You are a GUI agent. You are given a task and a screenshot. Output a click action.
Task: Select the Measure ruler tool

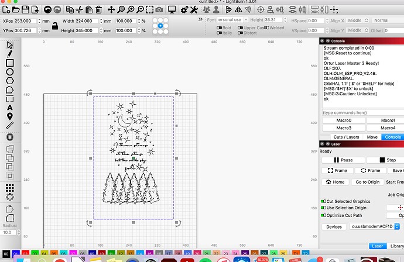point(10,125)
